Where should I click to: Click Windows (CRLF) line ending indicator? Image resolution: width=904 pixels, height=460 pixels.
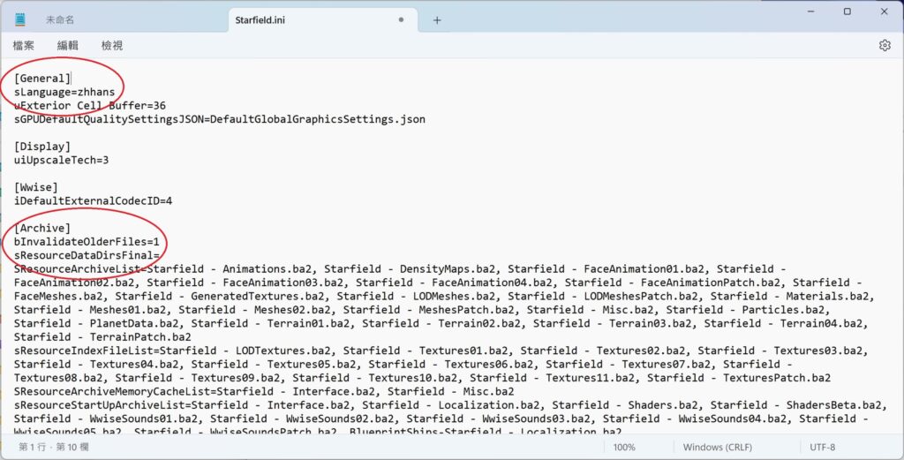coord(717,447)
